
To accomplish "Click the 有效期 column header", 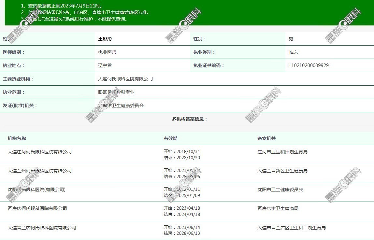I will 170,138.
